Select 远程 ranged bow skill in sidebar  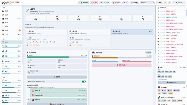pos(11,66)
